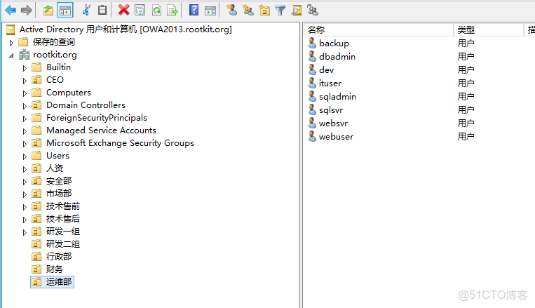Expand ForeignSecurityPrincipals node

coord(25,119)
